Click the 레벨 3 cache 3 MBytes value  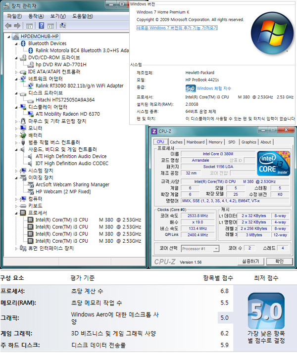coord(254,235)
